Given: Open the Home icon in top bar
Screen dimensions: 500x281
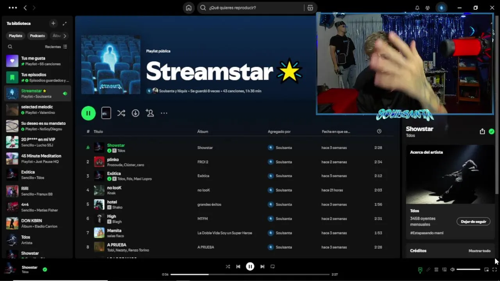Looking at the screenshot, I should (x=189, y=8).
